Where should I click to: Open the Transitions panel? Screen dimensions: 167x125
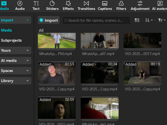[86, 6]
